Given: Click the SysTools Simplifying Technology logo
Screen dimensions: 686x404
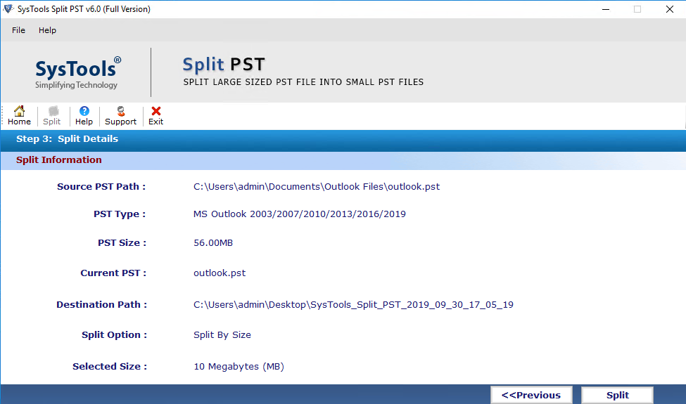Looking at the screenshot, I should click(77, 72).
